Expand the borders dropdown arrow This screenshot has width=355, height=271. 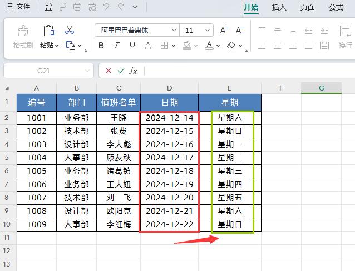click(x=174, y=46)
